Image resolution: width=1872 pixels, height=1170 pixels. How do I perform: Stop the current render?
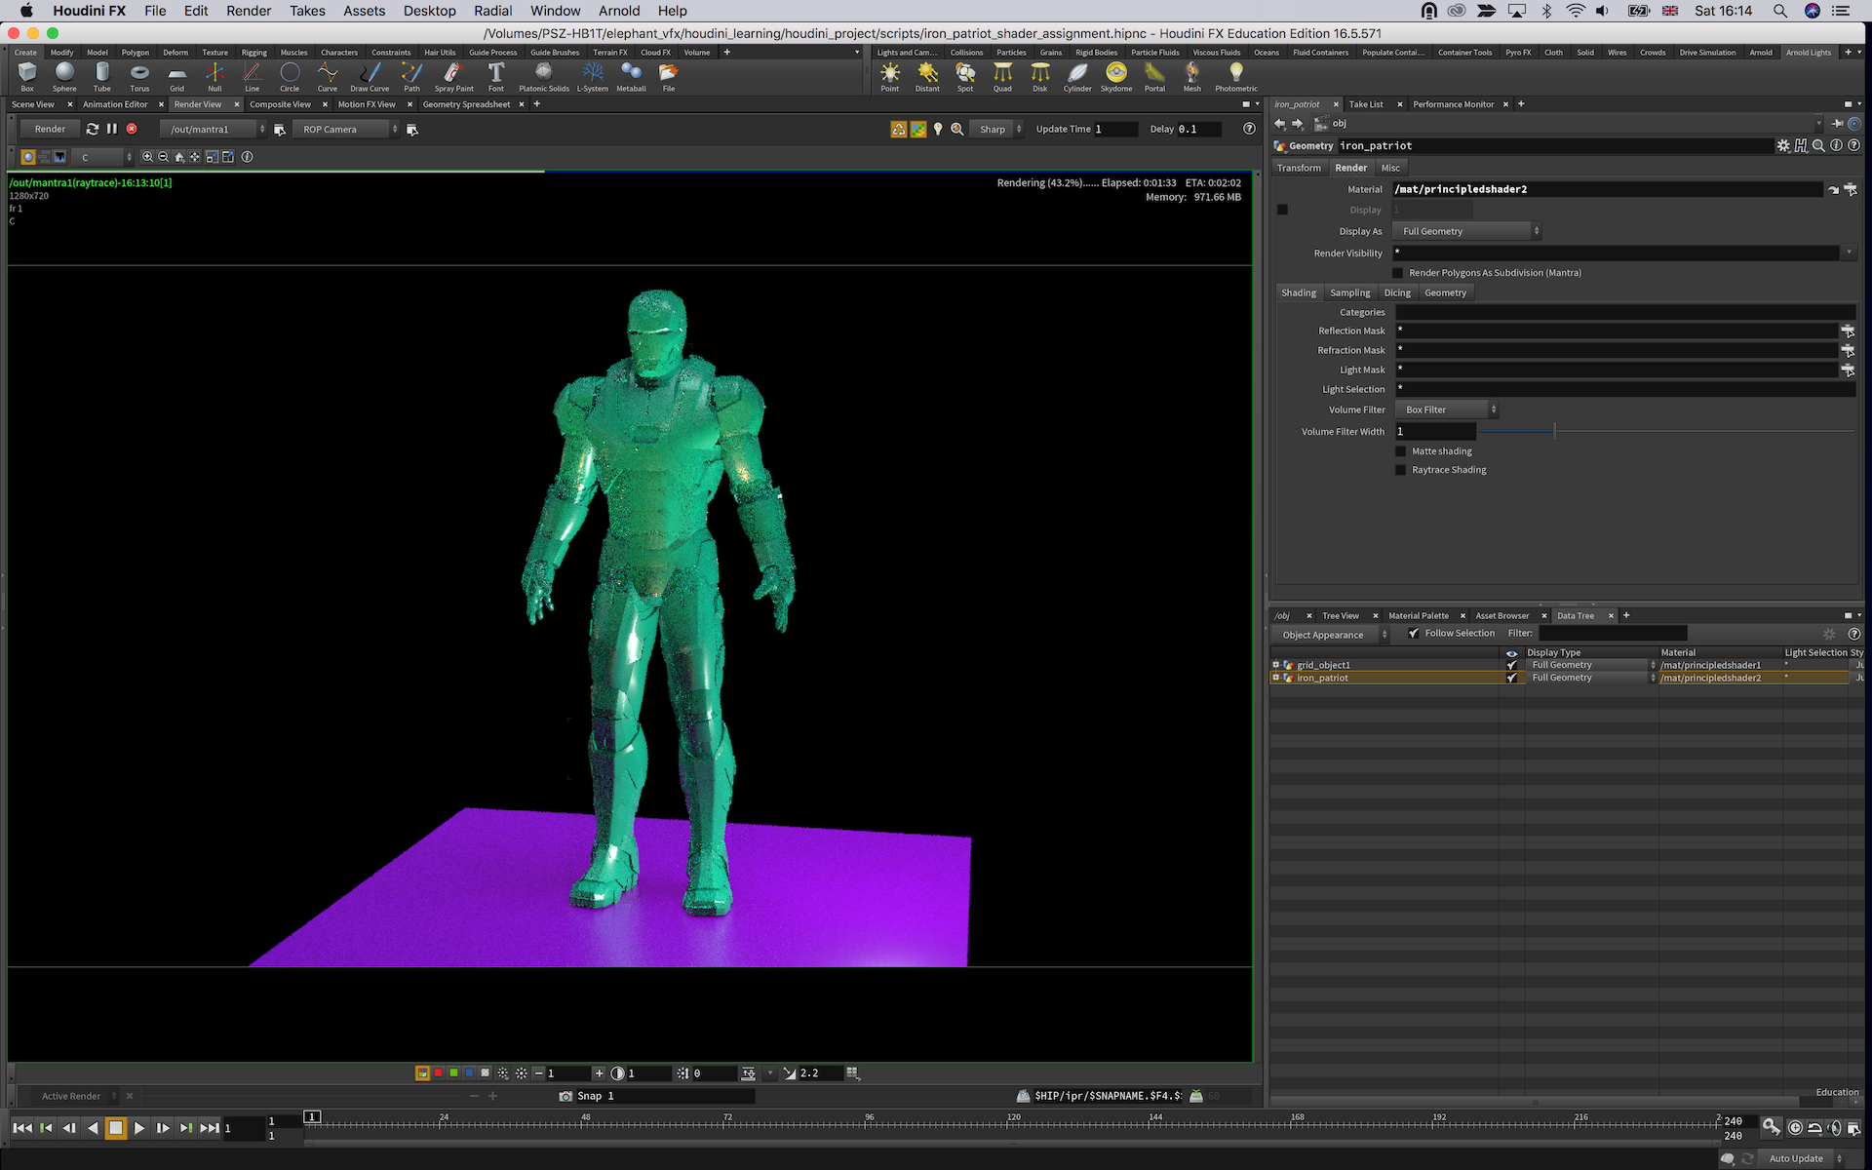coord(133,128)
